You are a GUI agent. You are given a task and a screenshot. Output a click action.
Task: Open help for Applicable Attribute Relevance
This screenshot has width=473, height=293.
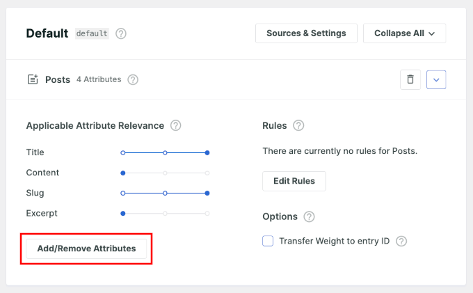pos(176,126)
